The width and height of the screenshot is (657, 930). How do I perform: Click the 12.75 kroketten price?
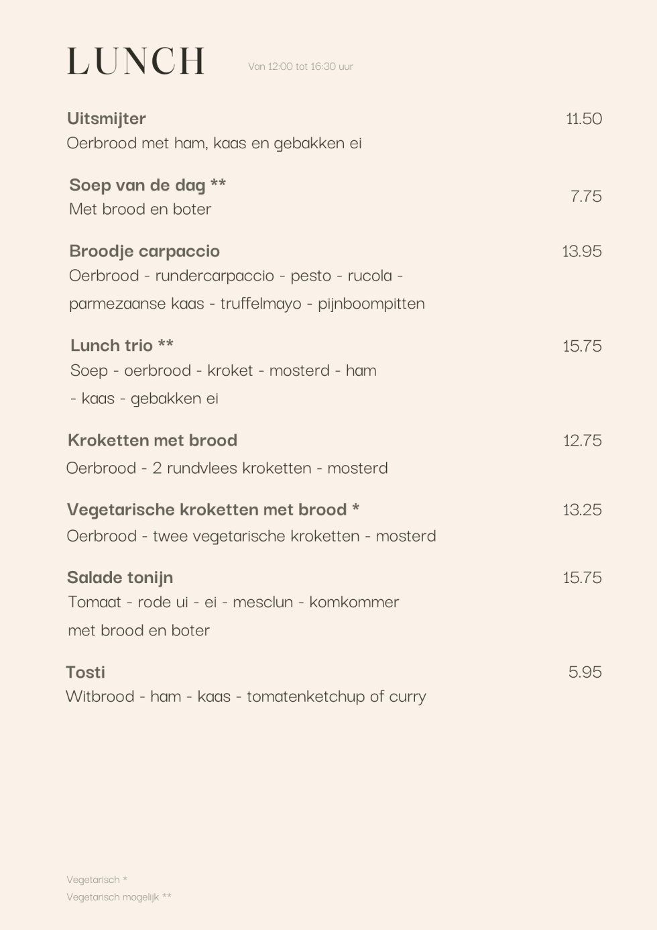582,440
